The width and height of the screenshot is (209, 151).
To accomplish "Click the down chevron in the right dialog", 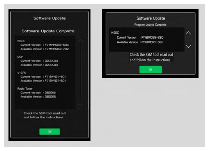I will 189,46.
